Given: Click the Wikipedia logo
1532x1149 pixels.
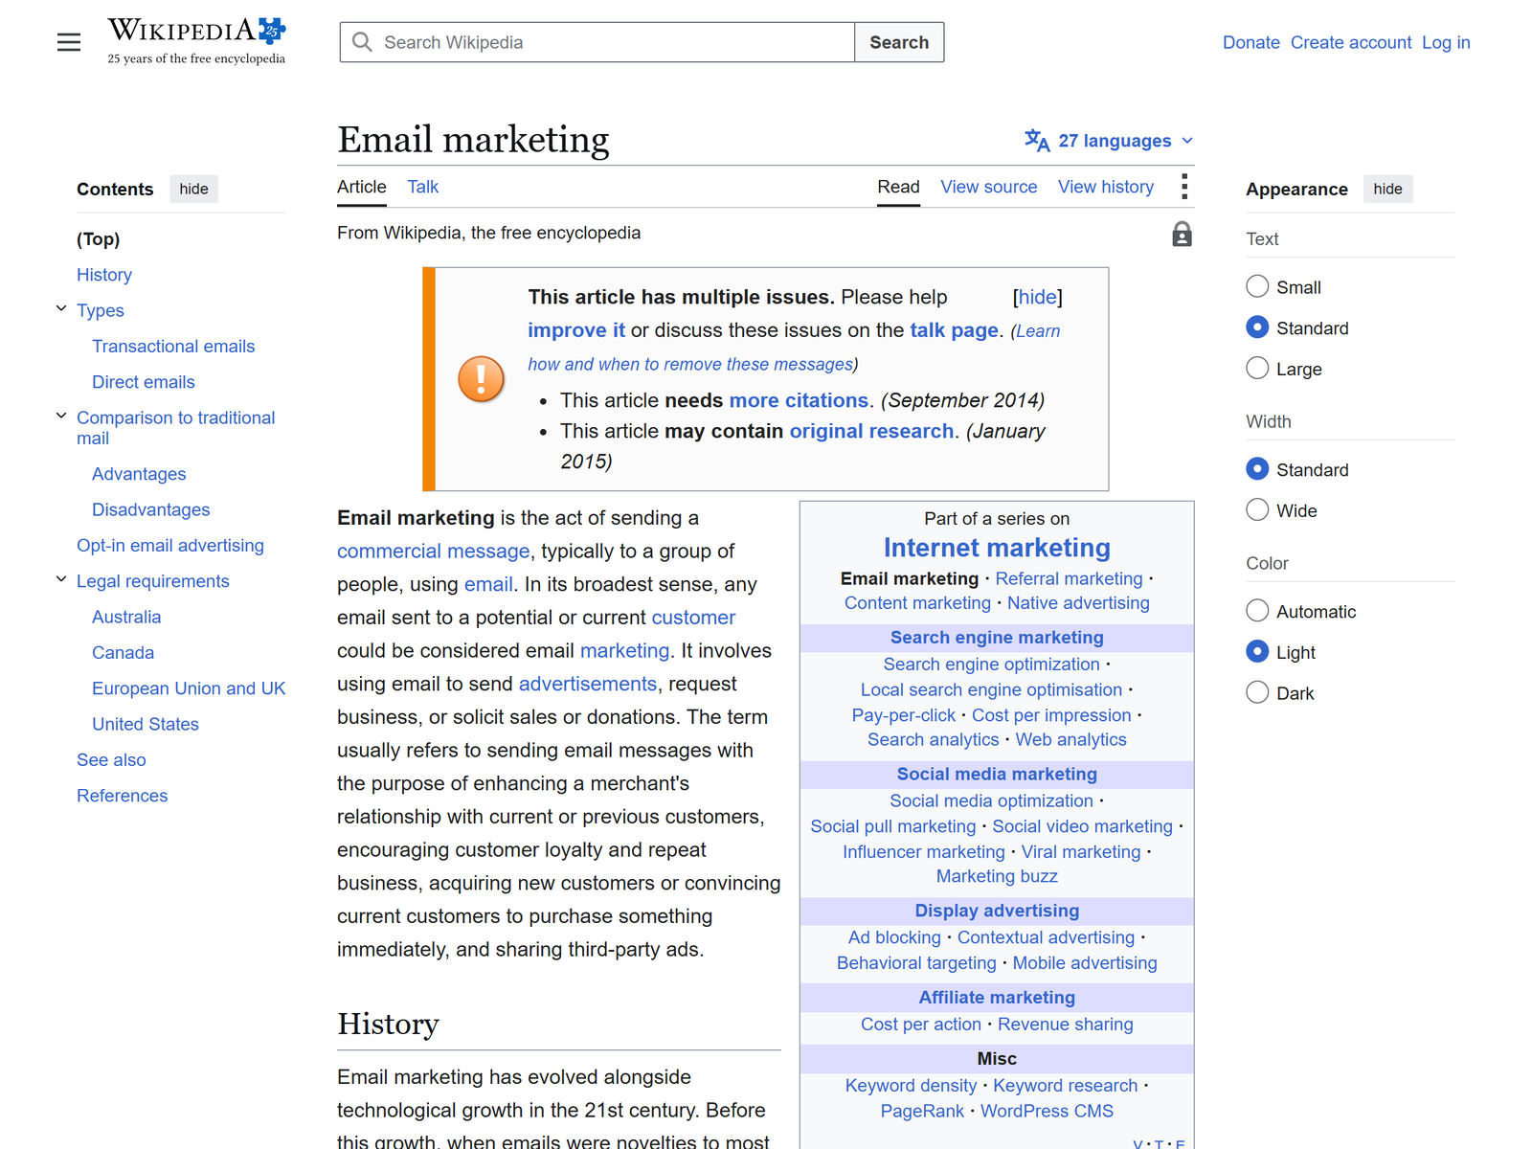Looking at the screenshot, I should (196, 41).
